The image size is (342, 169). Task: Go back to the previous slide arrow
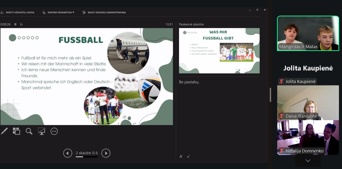coord(68,153)
